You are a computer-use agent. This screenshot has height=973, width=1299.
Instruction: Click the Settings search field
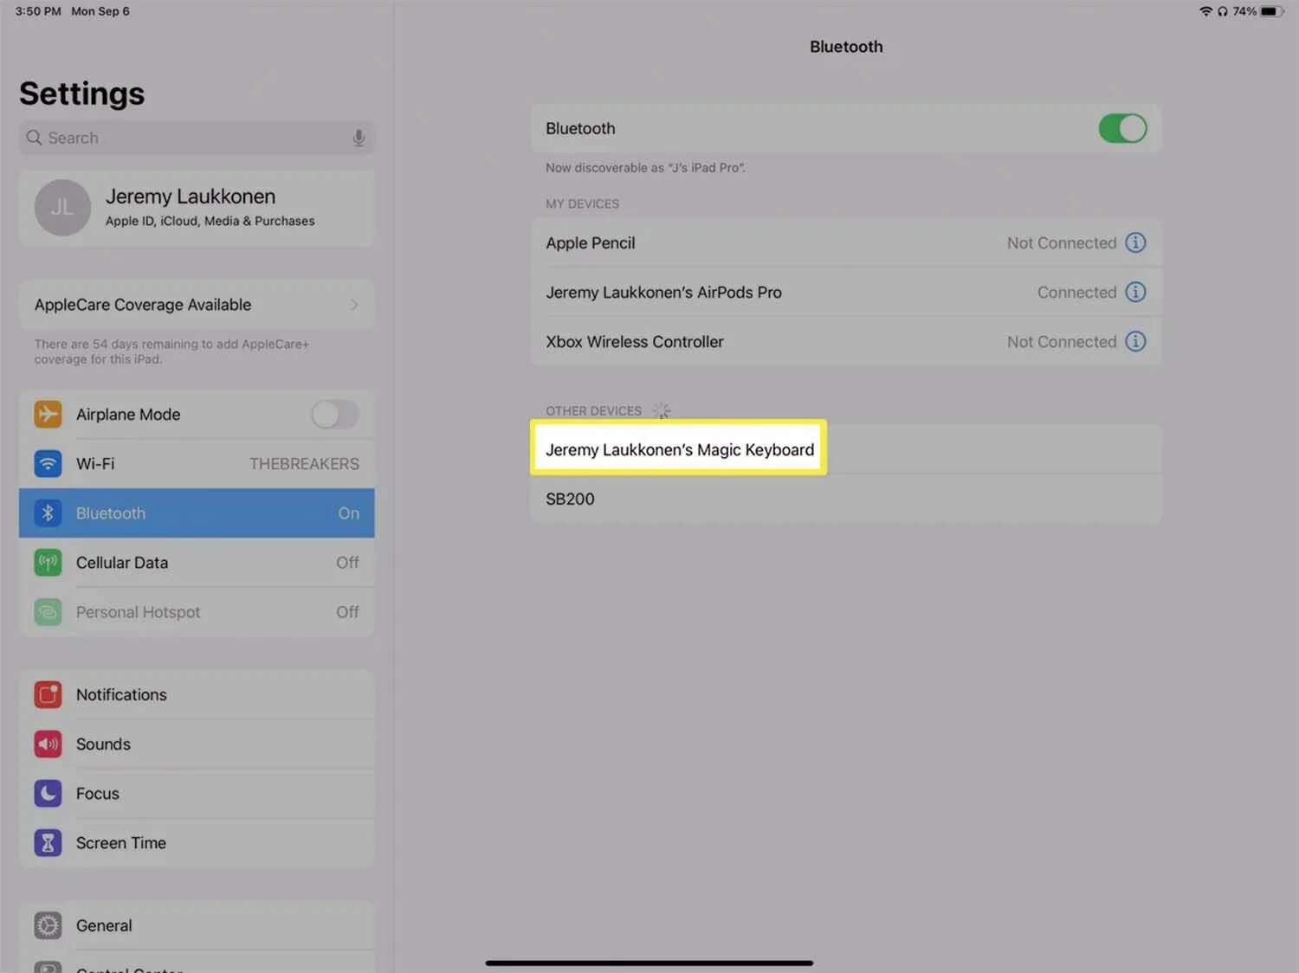[x=197, y=138]
